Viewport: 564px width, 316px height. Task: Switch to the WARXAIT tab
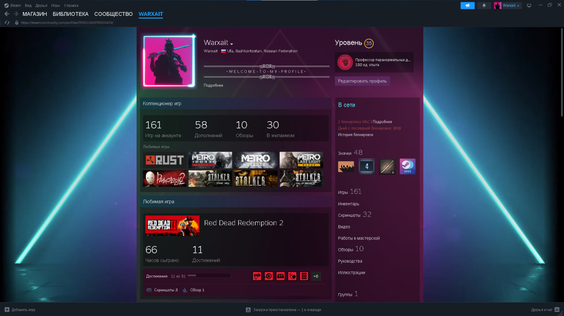[x=151, y=14]
